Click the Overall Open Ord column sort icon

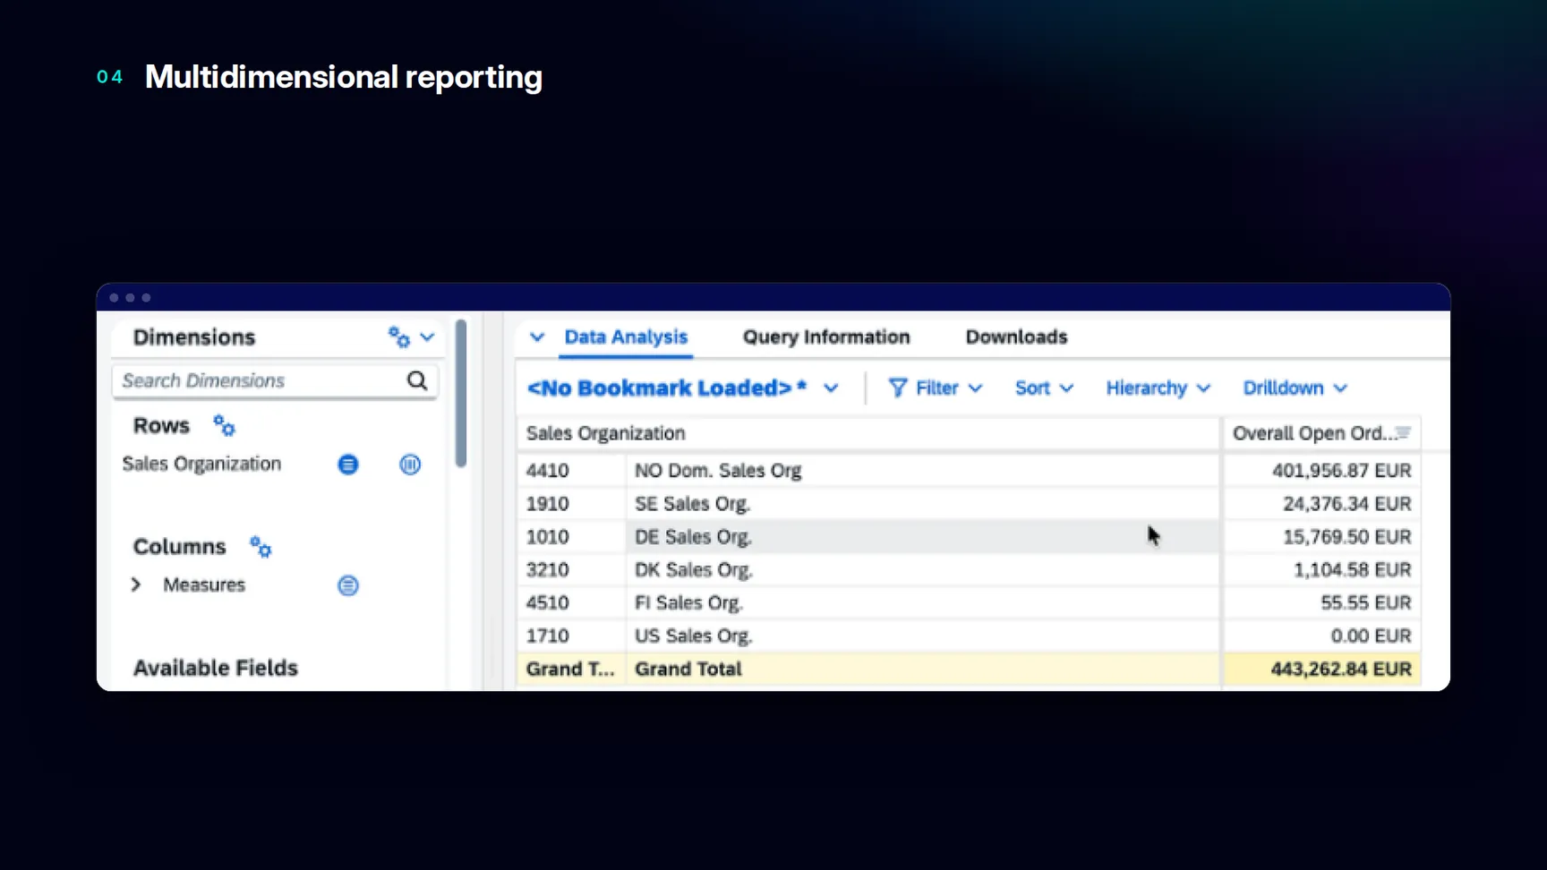1403,433
